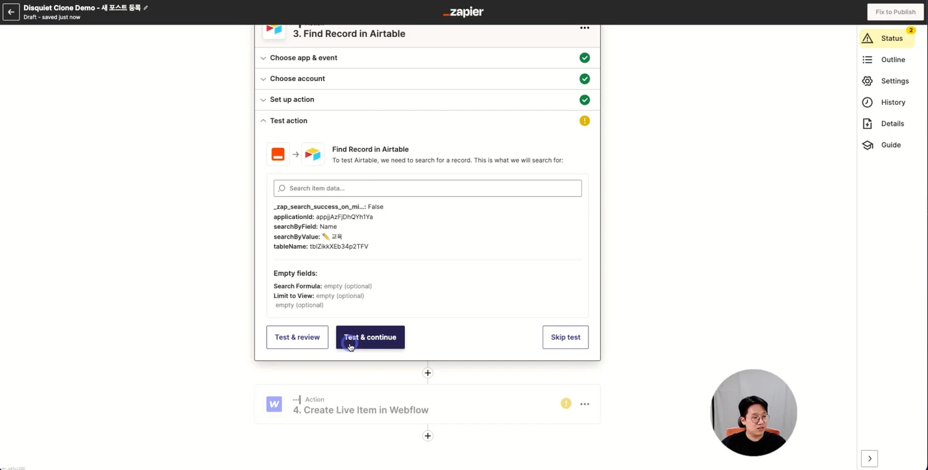Add a step after Find Record in Airtable

point(428,373)
